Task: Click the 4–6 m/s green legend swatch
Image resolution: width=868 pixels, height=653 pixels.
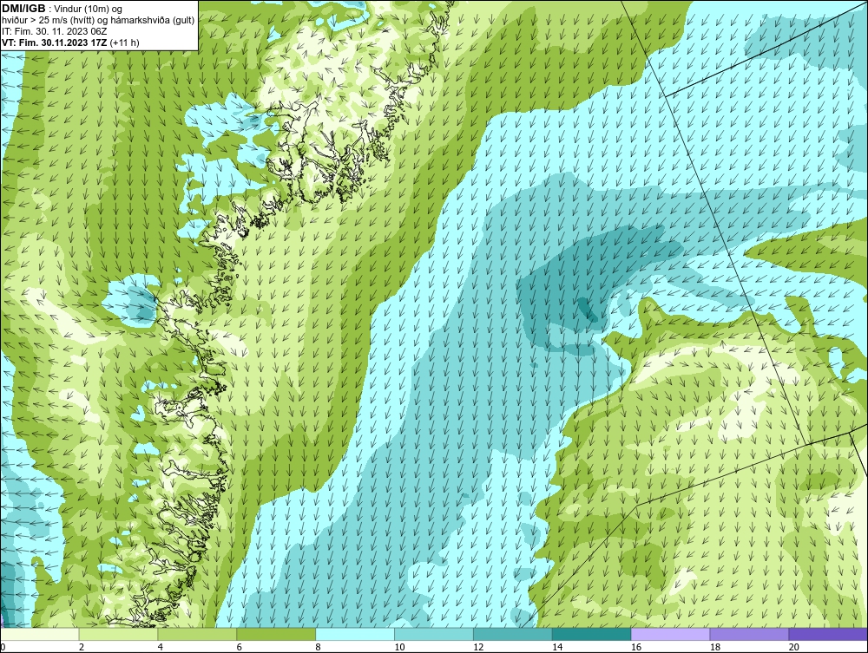Action: (x=197, y=634)
